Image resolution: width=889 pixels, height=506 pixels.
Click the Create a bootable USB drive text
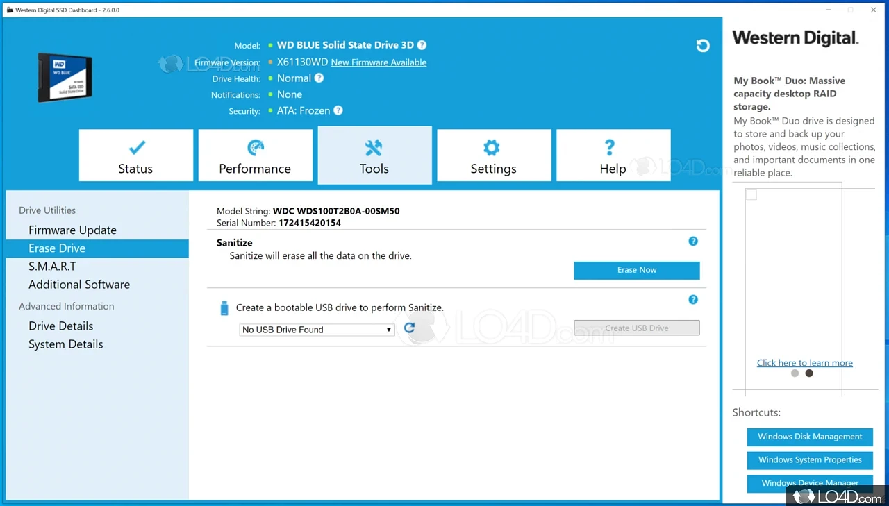(340, 307)
